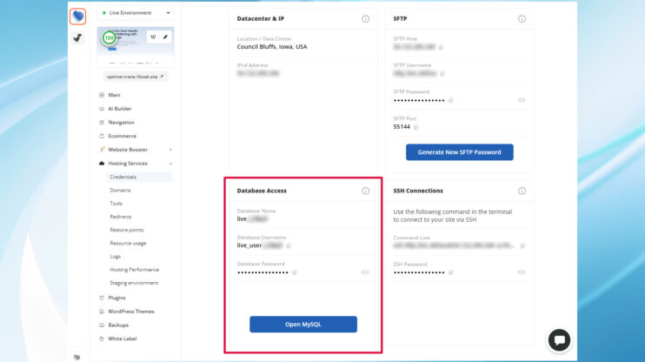Click the heart icon at sidebar bottom
The width and height of the screenshot is (645, 362).
76,357
